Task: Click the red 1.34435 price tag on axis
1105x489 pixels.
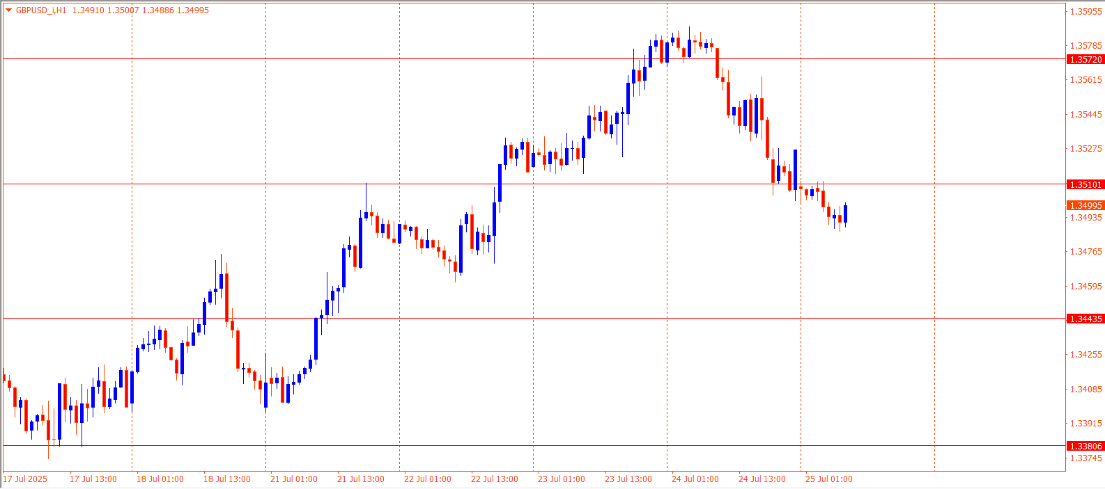Action: 1085,319
